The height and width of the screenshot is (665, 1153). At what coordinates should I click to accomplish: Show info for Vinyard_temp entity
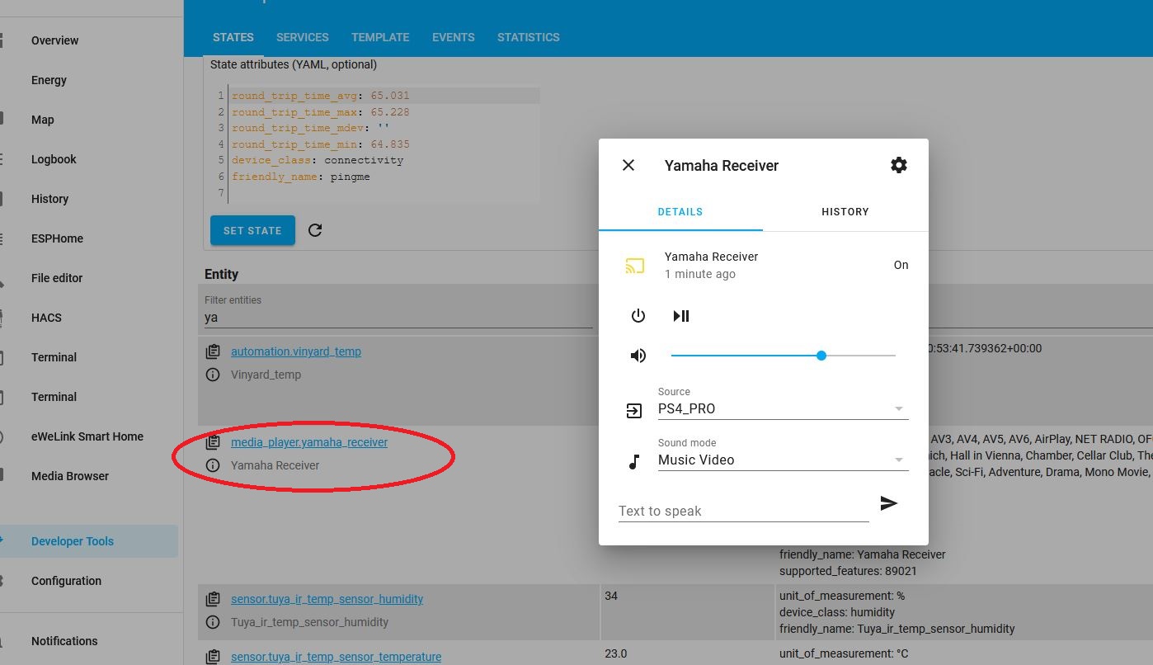click(213, 375)
